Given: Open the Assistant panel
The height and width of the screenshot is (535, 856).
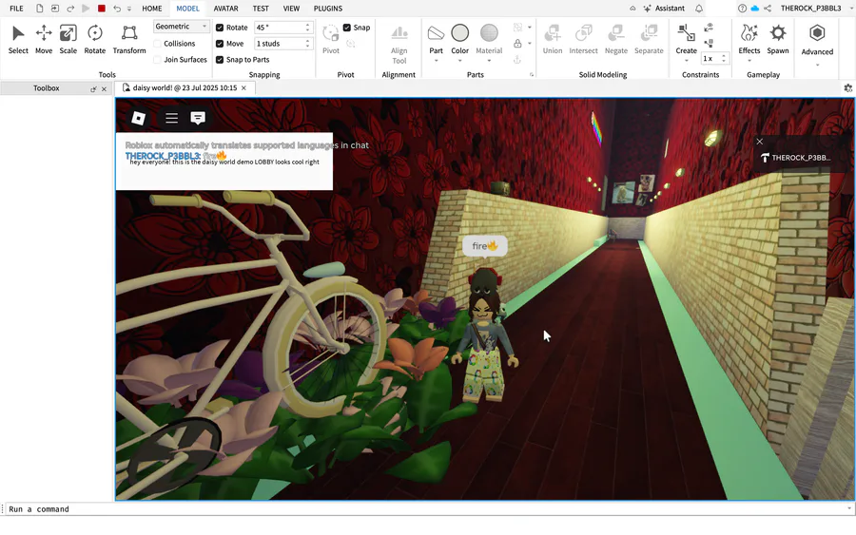Looking at the screenshot, I should pyautogui.click(x=664, y=9).
